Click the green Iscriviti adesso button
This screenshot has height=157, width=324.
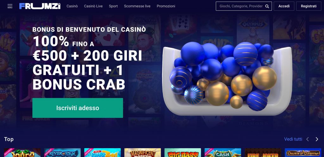(78, 108)
